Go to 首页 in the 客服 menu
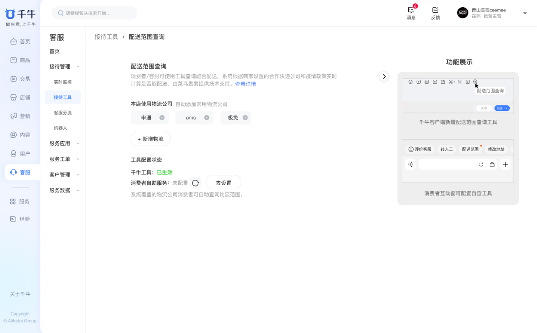The width and height of the screenshot is (537, 333). point(54,51)
